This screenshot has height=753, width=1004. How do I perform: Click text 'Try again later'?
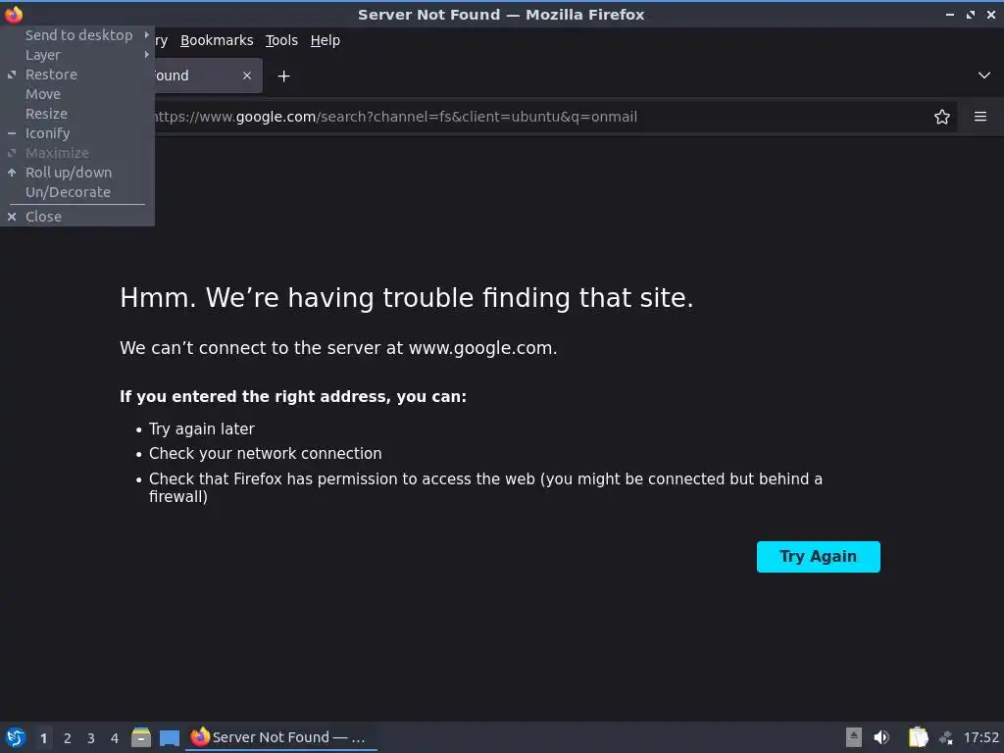202,429
